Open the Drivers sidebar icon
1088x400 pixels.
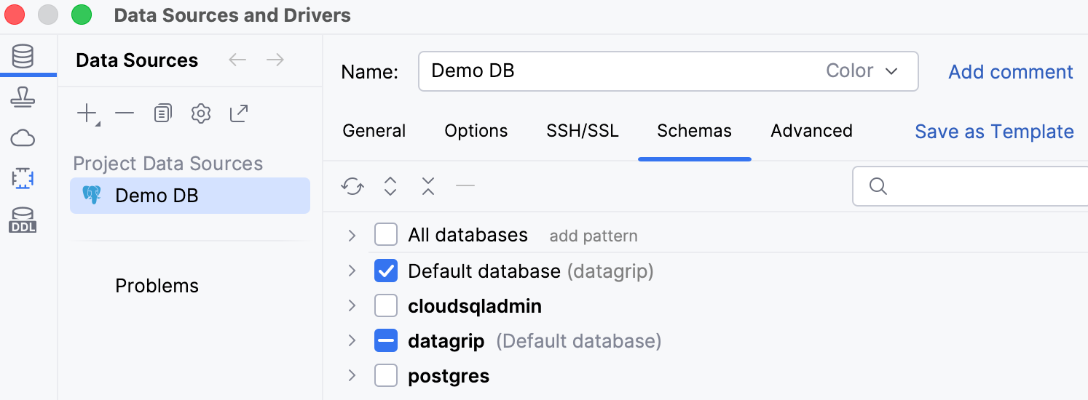tap(23, 97)
